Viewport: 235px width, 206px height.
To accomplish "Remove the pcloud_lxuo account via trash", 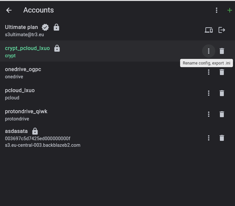I will (222, 93).
